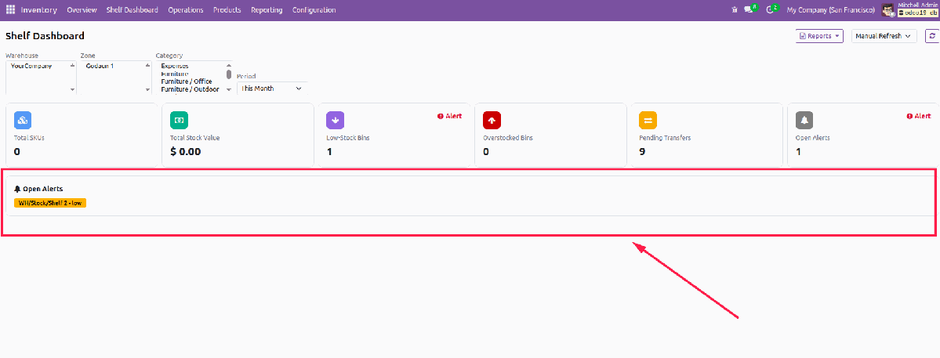Click the Alert badge on Low-Stock Bins card
This screenshot has width=940, height=358.
[x=450, y=116]
